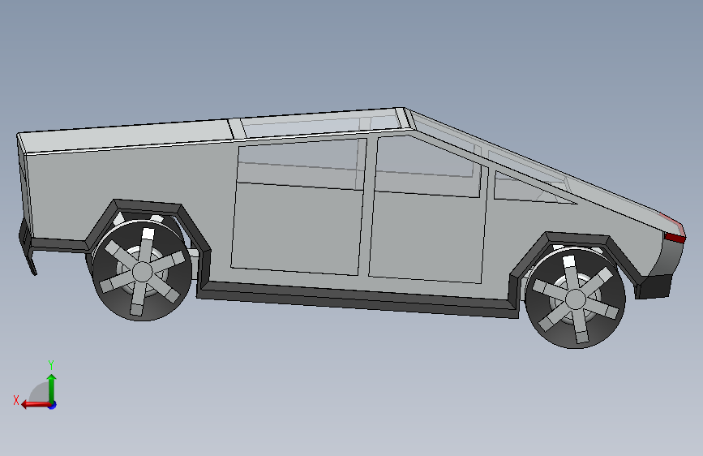Click the red X axis arrow on triad
This screenshot has height=456, width=703.
pos(35,405)
